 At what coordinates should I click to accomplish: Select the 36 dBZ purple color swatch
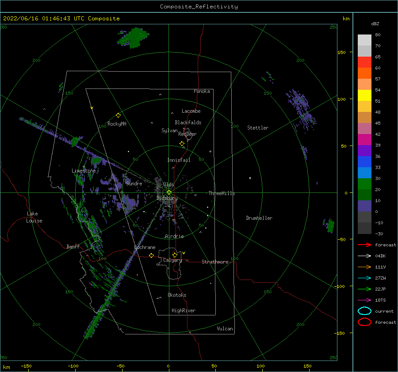pos(364,150)
